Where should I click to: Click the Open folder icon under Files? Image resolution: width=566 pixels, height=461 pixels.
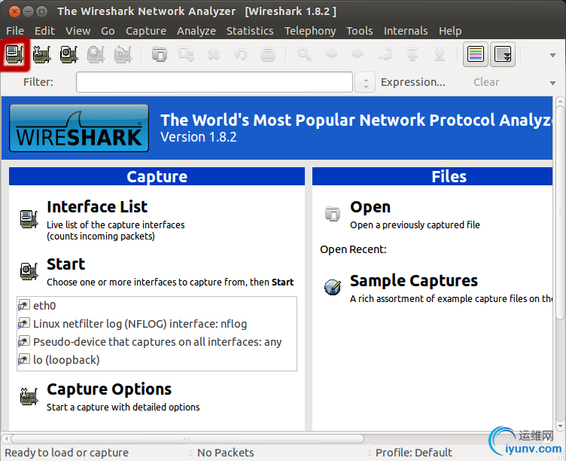332,214
